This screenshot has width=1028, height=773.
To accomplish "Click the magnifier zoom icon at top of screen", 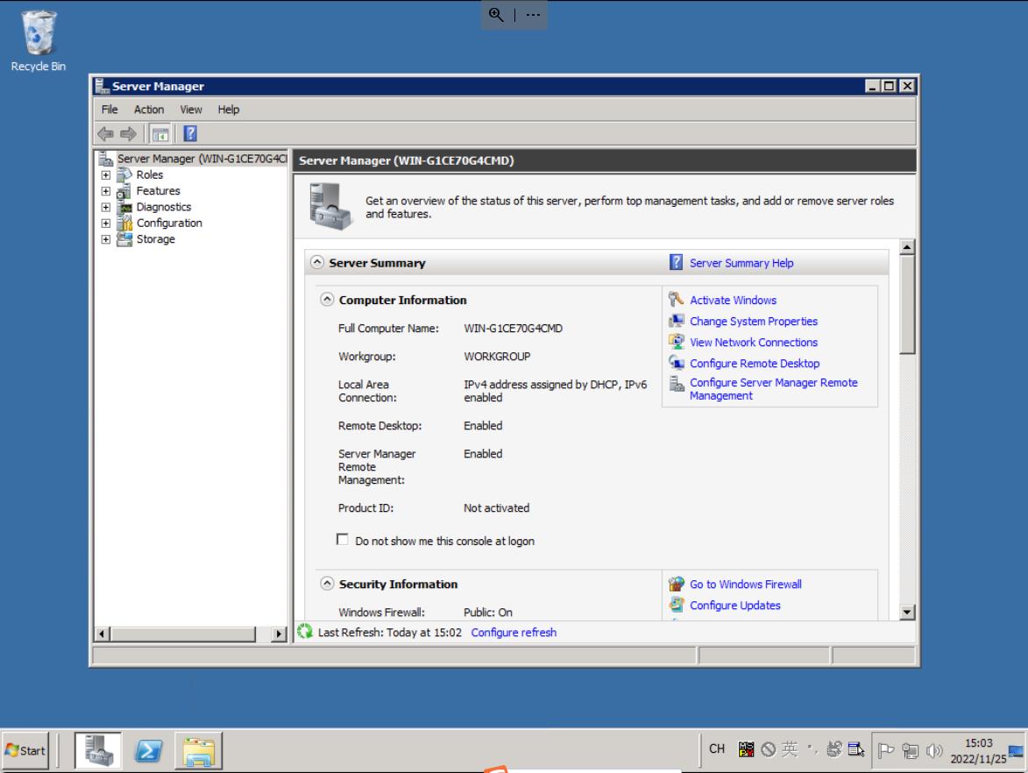I will point(496,14).
